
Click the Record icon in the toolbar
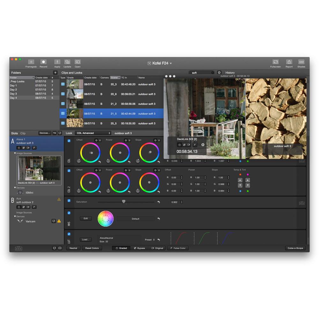pyautogui.click(x=43, y=63)
